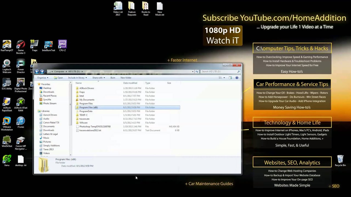The width and height of the screenshot is (351, 197).
Task: Select the Logitech Webcam shortcut
Action: 7,66
